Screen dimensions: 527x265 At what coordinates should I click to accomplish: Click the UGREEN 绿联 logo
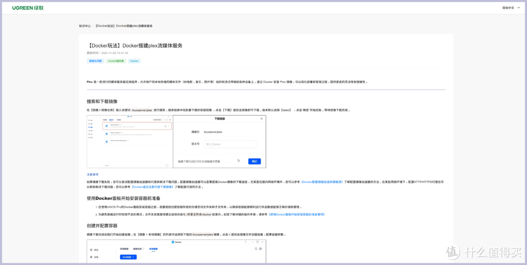point(28,8)
